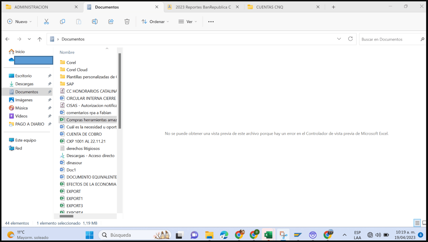The image size is (428, 242).
Task: Open the Nuevo dropdown menu
Action: tap(20, 22)
